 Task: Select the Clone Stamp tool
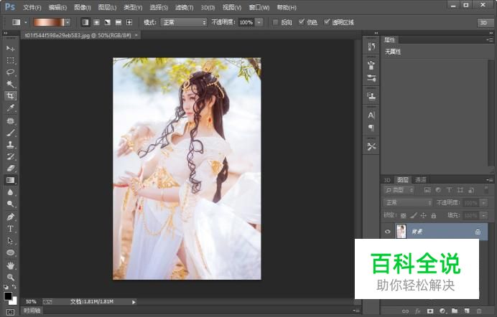coord(11,145)
